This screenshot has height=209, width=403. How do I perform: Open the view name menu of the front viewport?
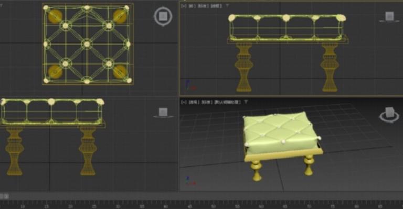point(192,6)
